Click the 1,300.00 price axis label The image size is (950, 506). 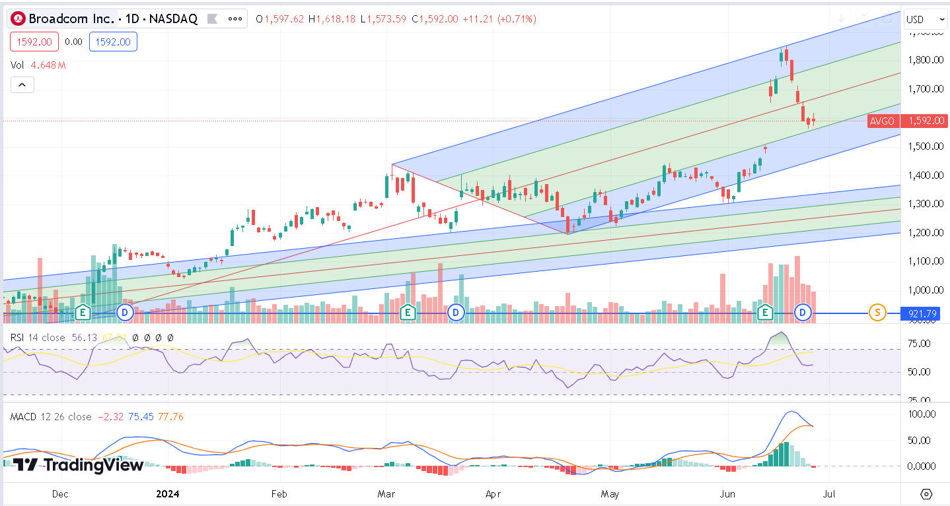(x=926, y=203)
